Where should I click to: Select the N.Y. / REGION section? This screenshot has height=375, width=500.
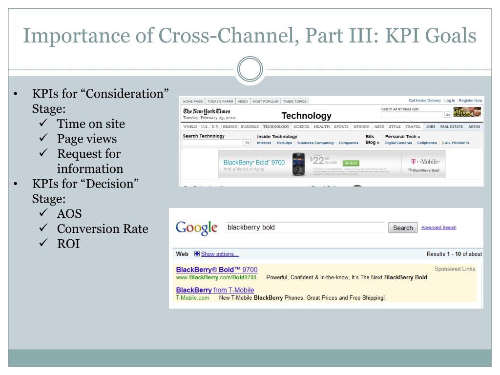tap(225, 126)
